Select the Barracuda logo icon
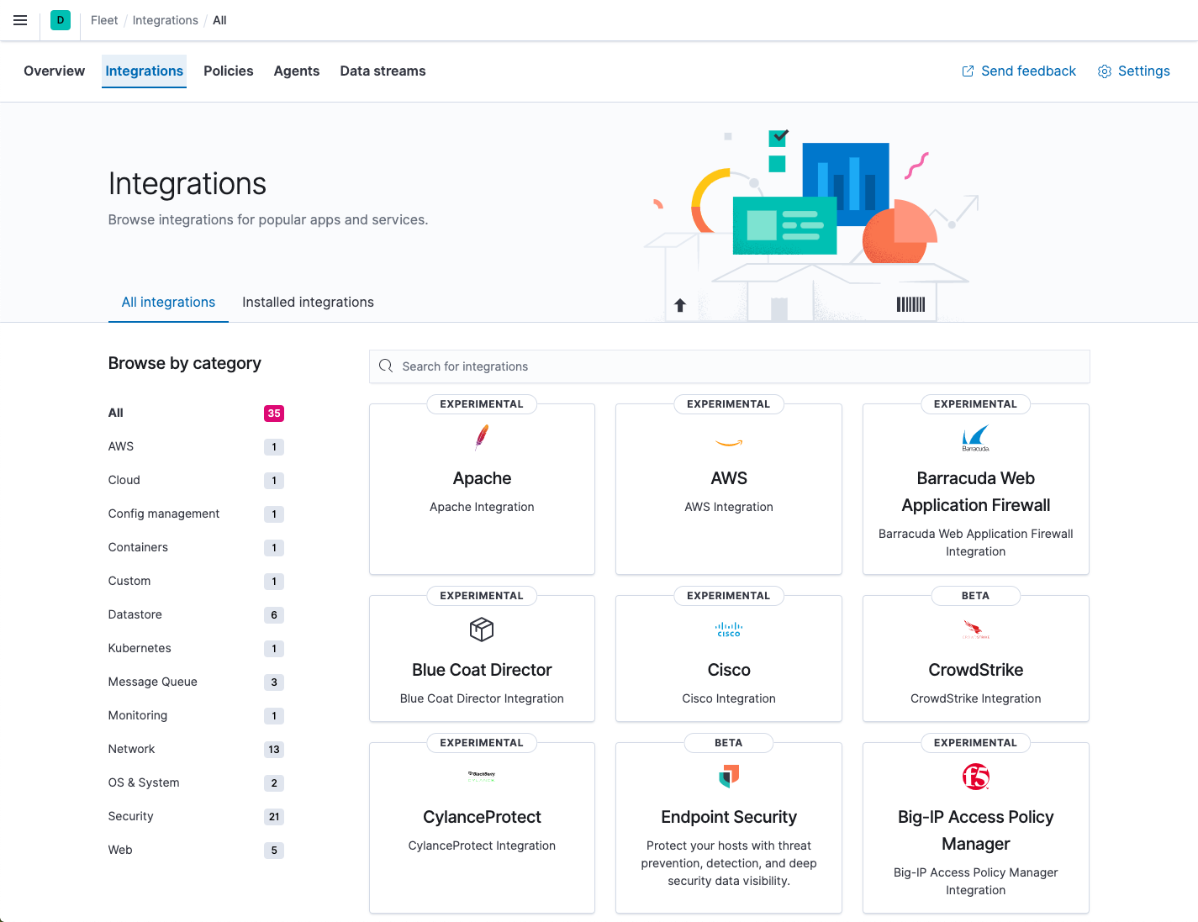Image resolution: width=1198 pixels, height=922 pixels. tap(975, 437)
